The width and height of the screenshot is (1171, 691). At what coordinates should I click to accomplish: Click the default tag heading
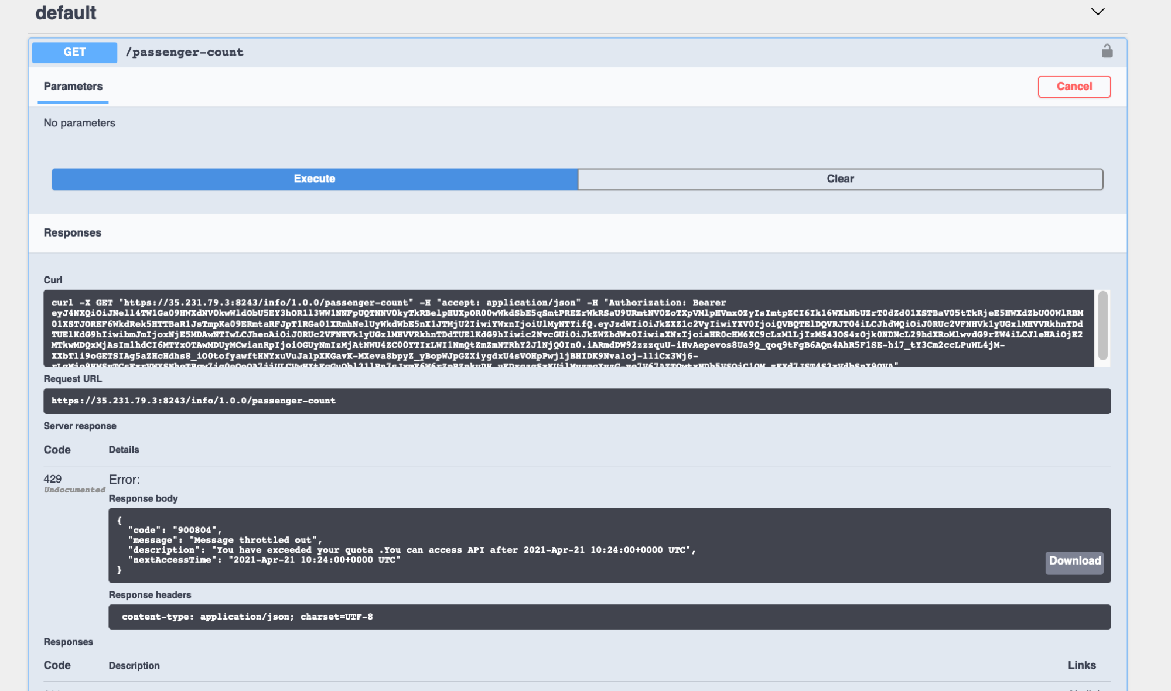pyautogui.click(x=66, y=13)
